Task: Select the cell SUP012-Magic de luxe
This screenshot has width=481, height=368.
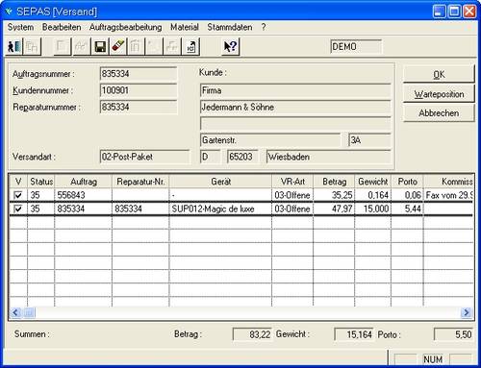Action: [x=220, y=209]
